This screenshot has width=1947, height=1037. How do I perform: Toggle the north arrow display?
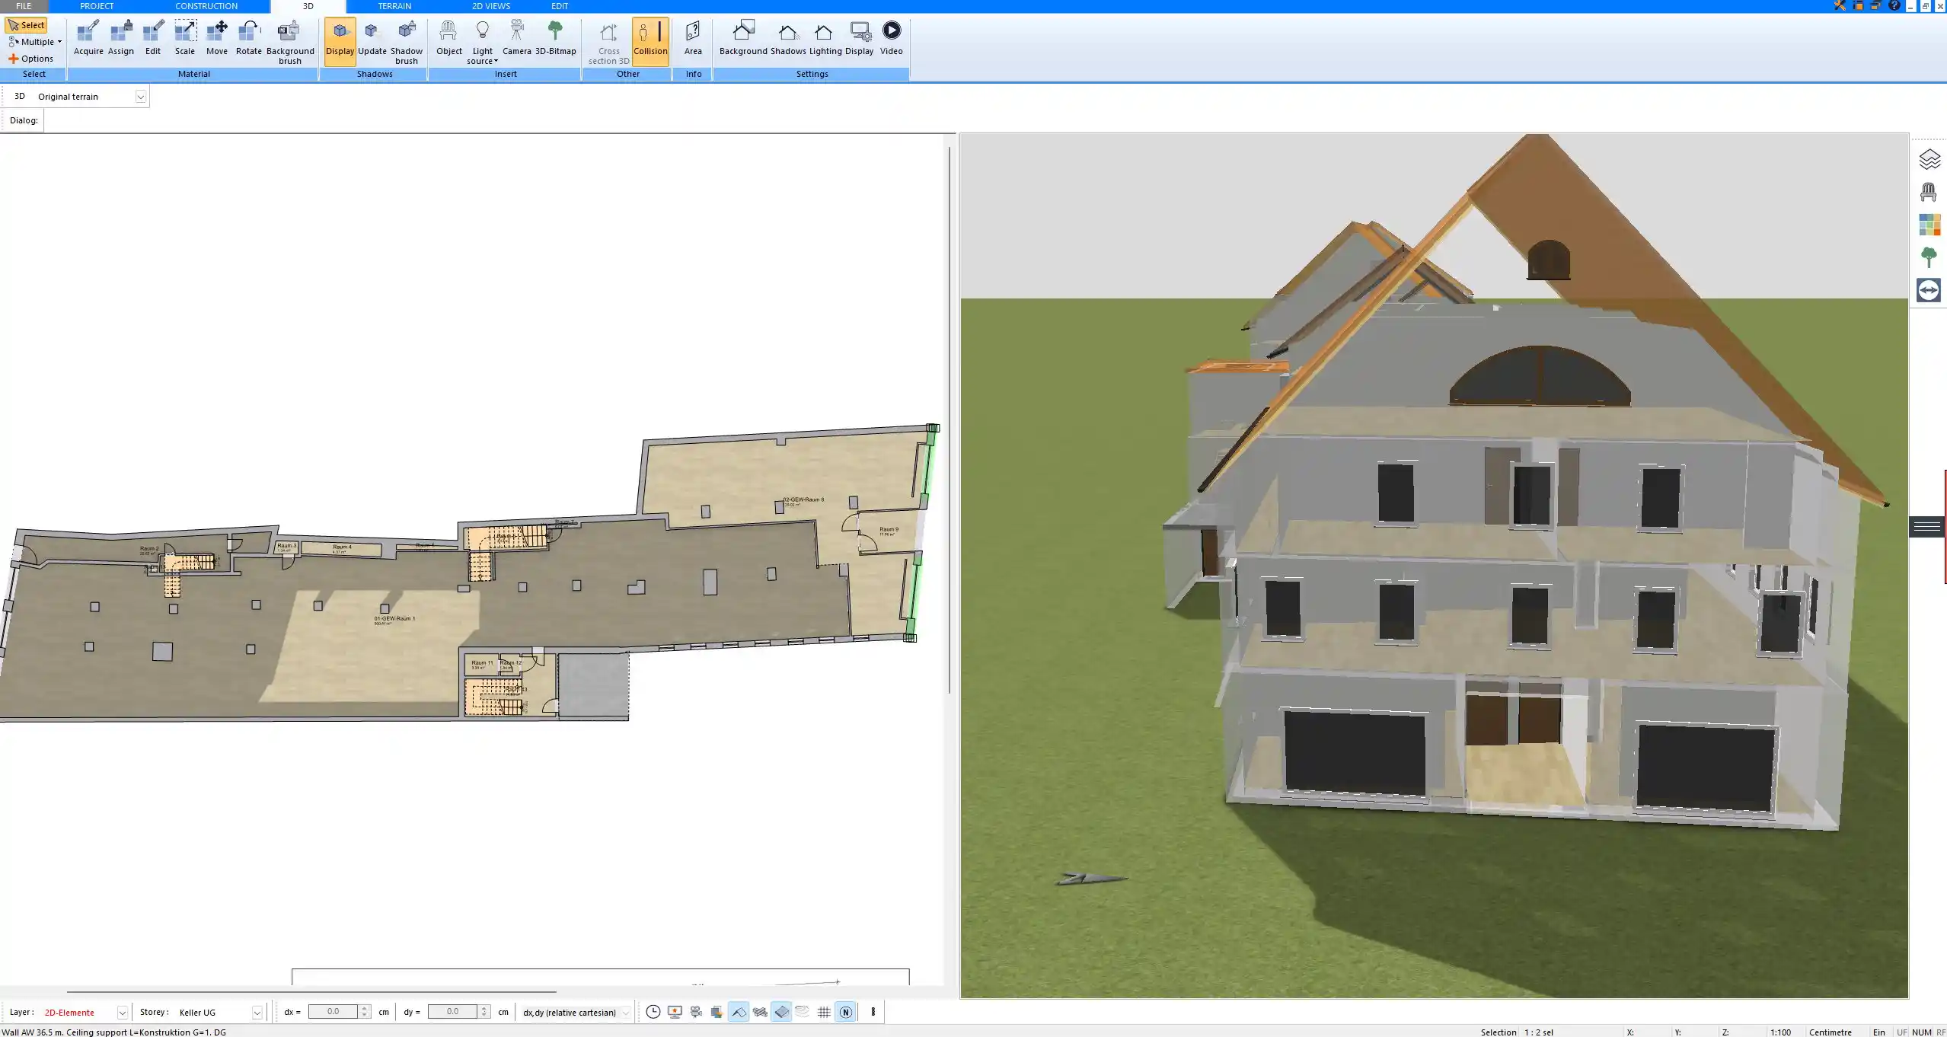pyautogui.click(x=845, y=1012)
